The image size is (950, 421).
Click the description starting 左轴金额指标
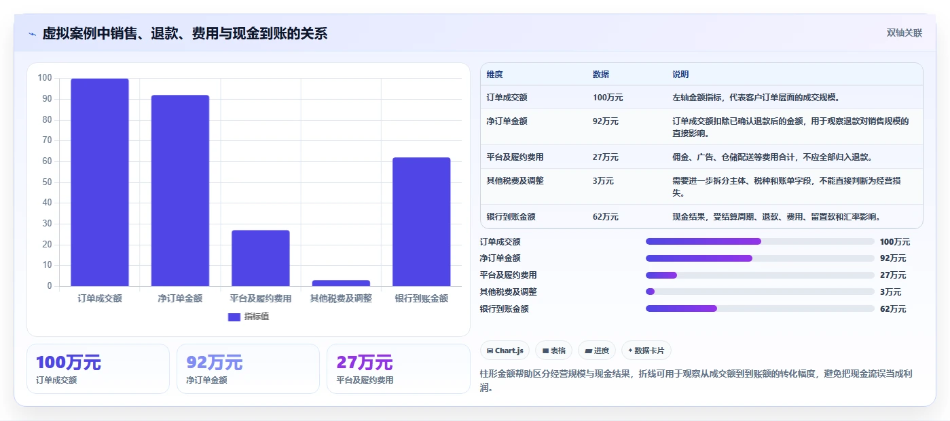(x=756, y=98)
